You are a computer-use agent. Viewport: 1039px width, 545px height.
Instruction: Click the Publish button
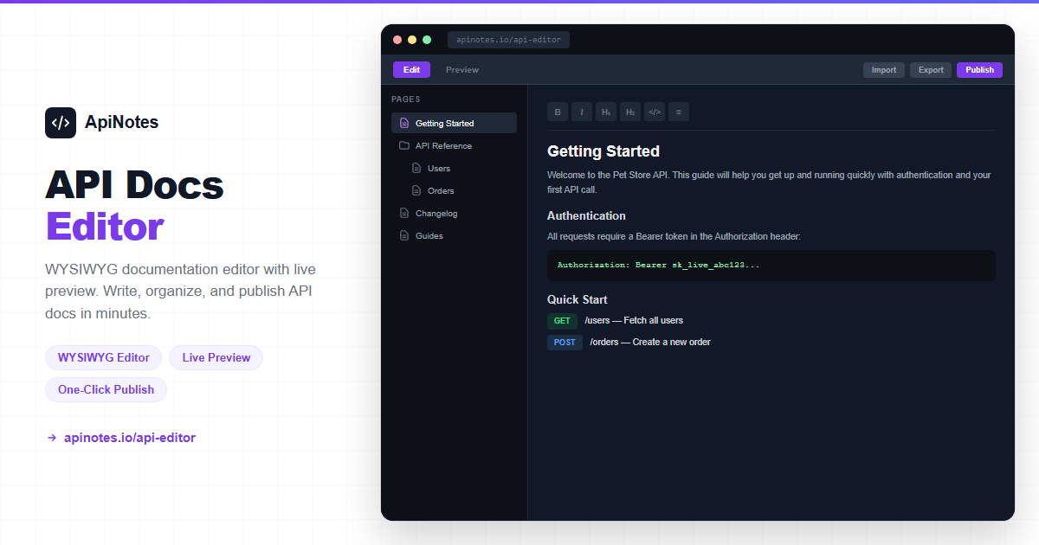click(x=979, y=70)
